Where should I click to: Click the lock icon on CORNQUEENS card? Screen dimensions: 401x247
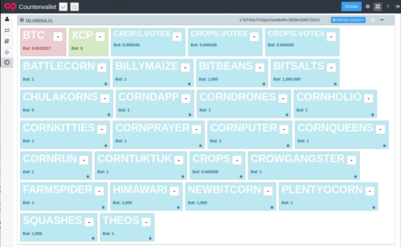384,146
